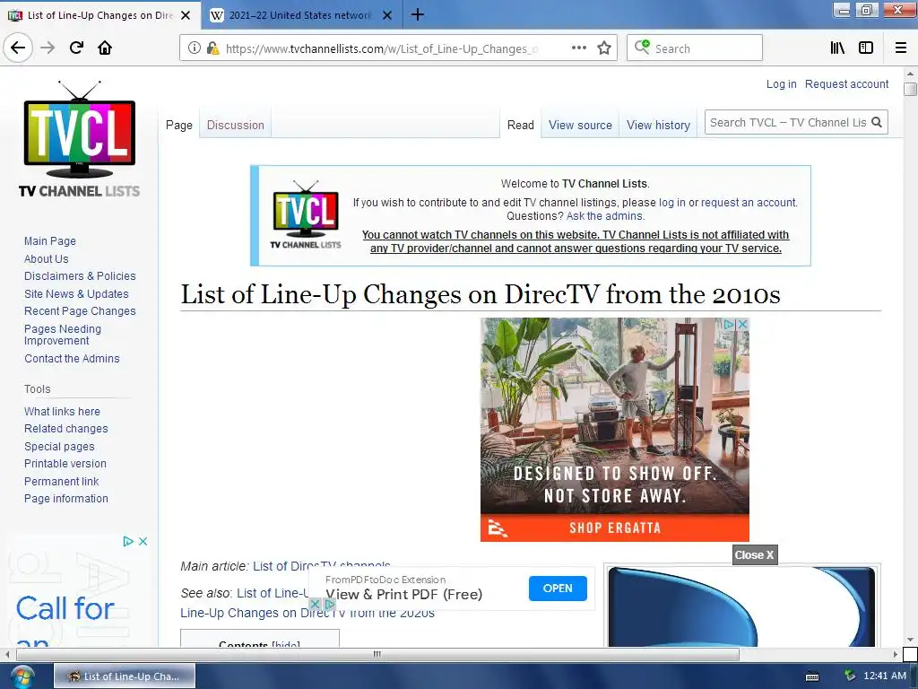Click the network tray icon
Image resolution: width=918 pixels, height=689 pixels.
(850, 676)
